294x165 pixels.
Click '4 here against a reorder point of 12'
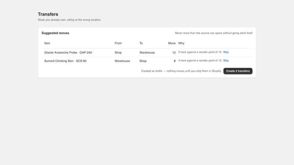point(200,60)
